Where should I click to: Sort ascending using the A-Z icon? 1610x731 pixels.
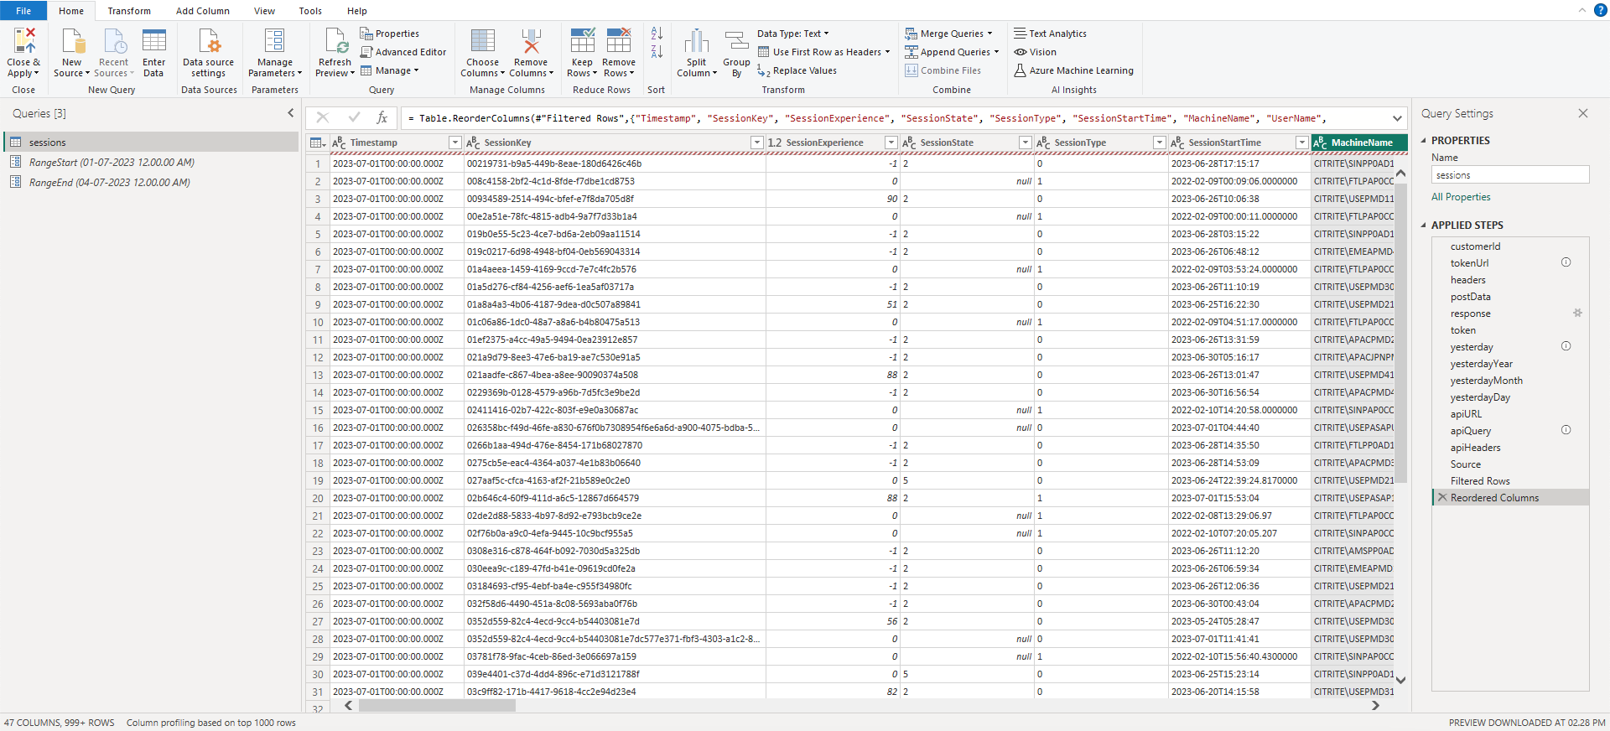pyautogui.click(x=657, y=34)
